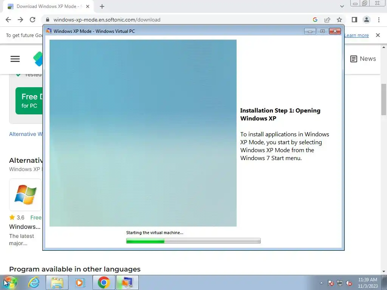Go forward with browser forward arrow
The width and height of the screenshot is (387, 290).
[20, 20]
